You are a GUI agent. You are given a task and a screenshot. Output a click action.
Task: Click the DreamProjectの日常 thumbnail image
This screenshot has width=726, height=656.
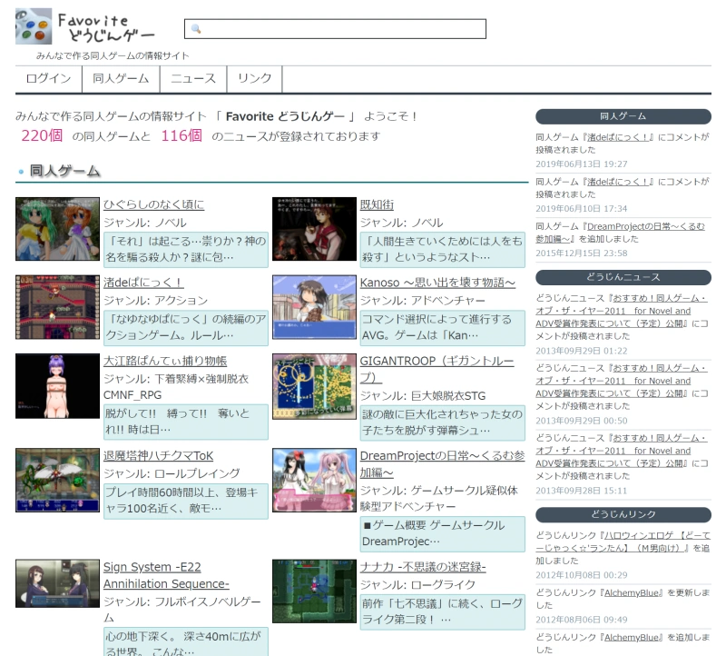click(x=314, y=480)
